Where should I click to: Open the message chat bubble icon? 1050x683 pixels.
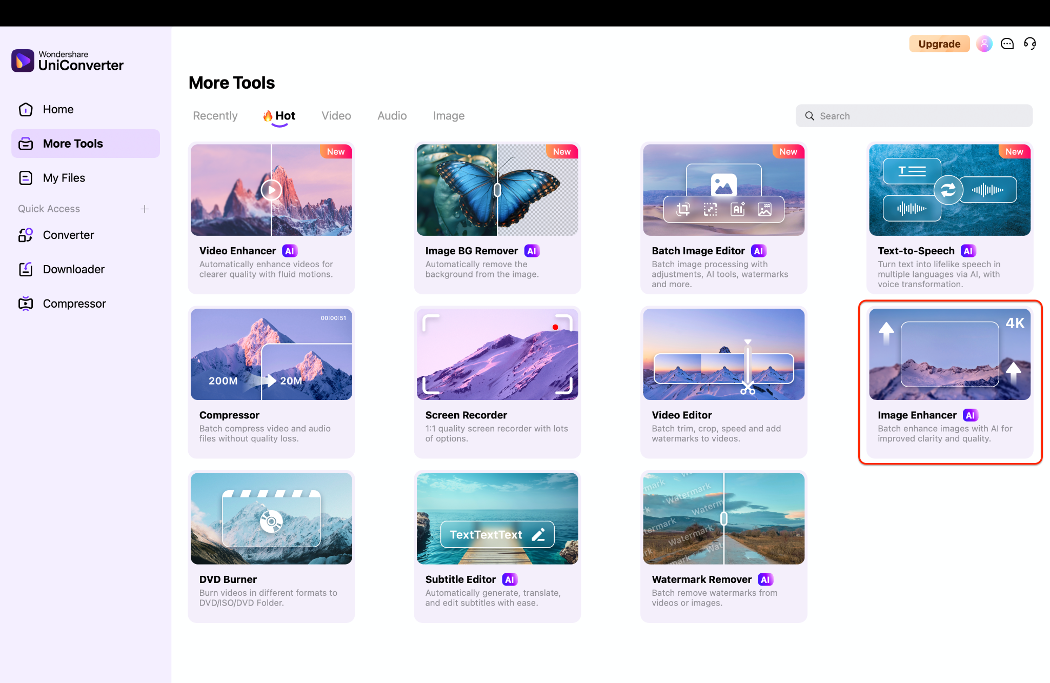pyautogui.click(x=1007, y=44)
